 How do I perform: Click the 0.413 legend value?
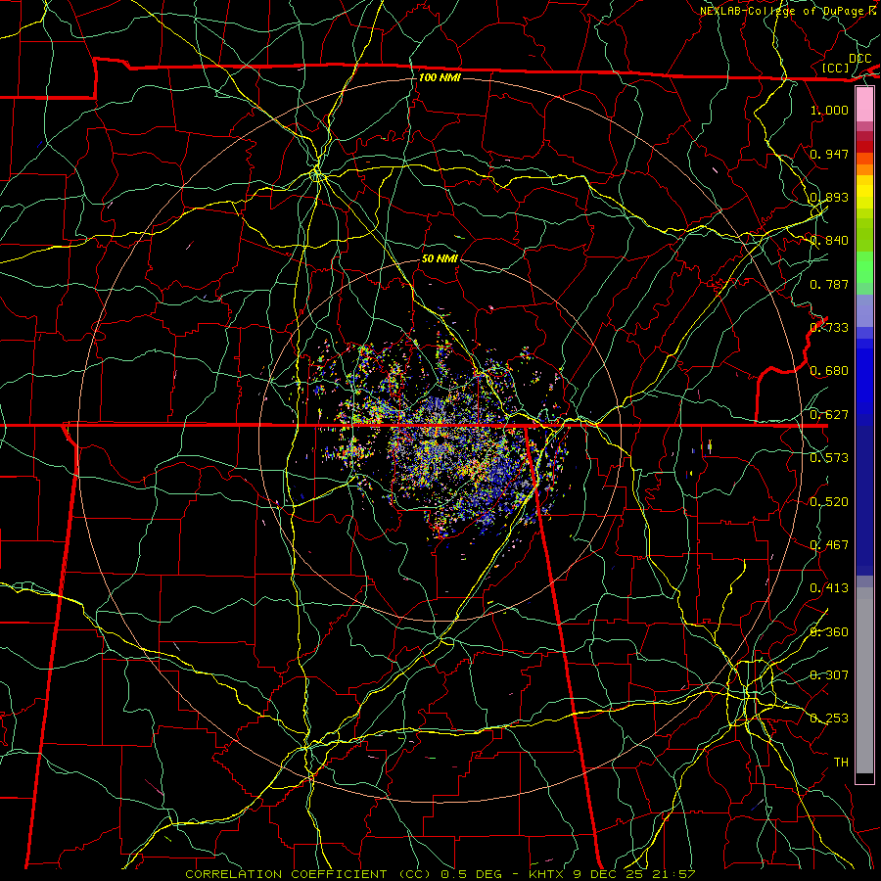coord(829,587)
